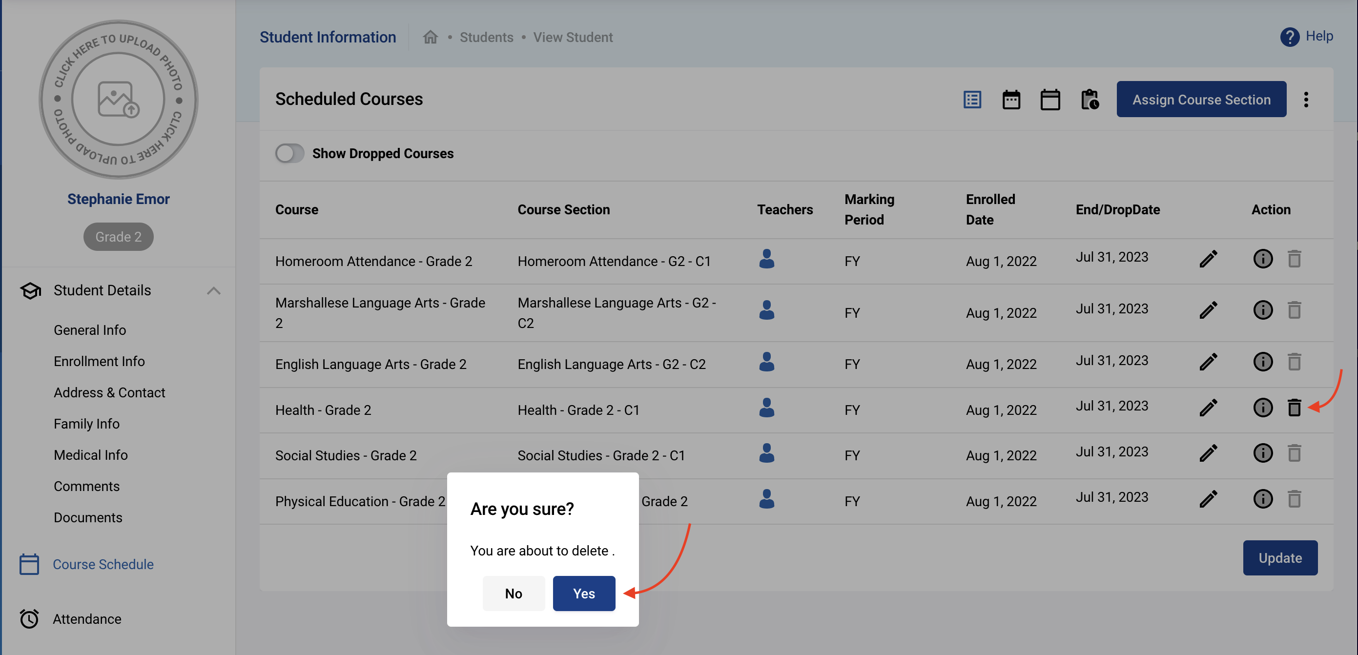This screenshot has height=655, width=1358.
Task: Open the Help question mark icon
Action: click(1290, 37)
